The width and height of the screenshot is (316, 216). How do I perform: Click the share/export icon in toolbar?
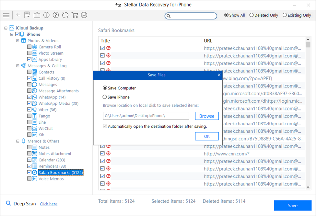pyautogui.click(x=37, y=15)
